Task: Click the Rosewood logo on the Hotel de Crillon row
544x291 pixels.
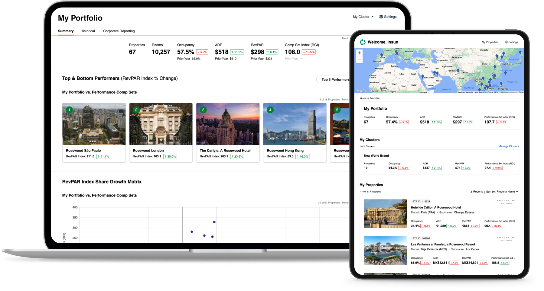Action: [506, 201]
